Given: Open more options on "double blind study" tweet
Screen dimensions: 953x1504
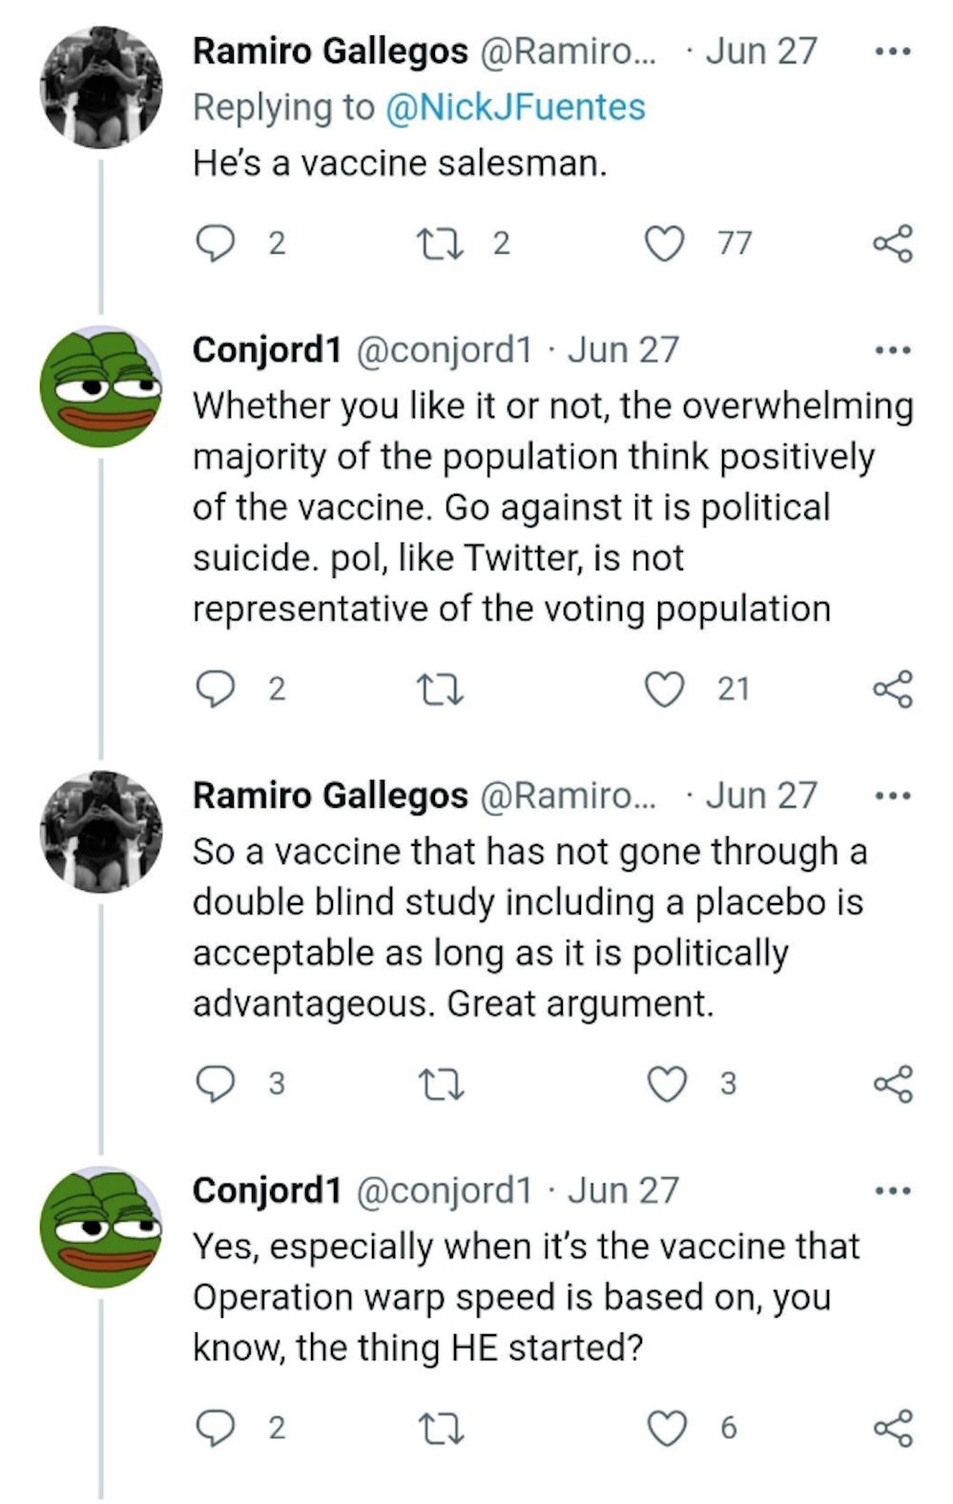Looking at the screenshot, I should coord(893,795).
